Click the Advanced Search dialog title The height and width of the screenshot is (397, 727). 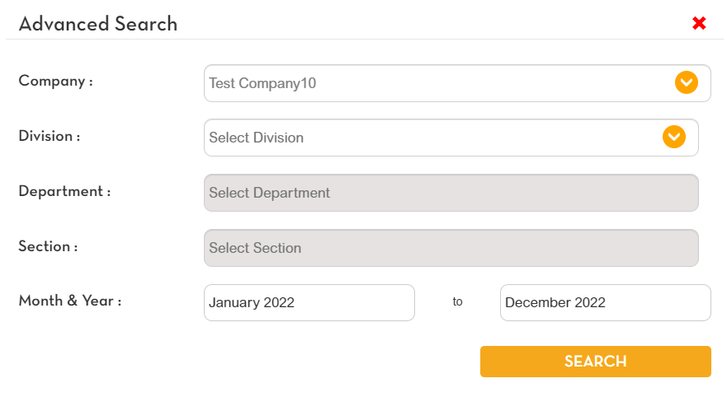98,23
